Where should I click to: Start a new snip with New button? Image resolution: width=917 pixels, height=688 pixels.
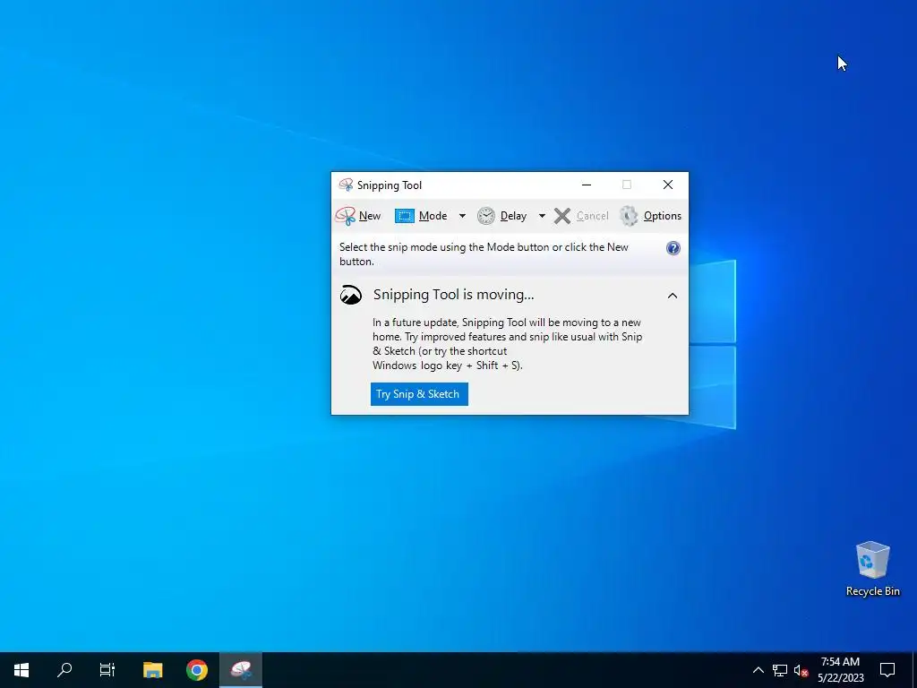358,216
